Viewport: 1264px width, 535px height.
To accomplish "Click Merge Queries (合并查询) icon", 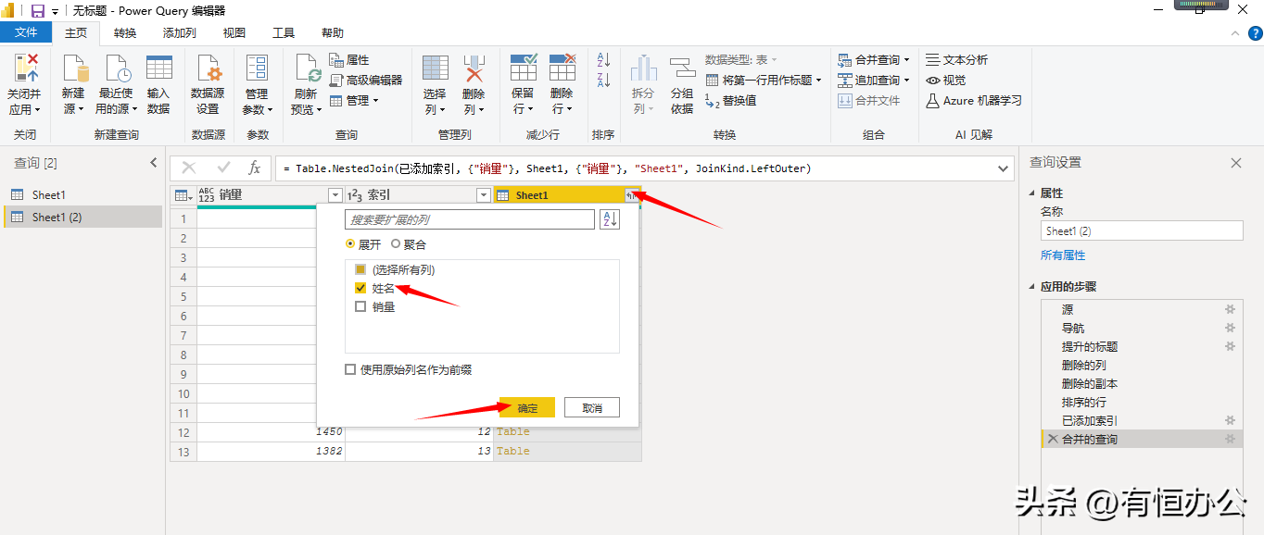I will pyautogui.click(x=845, y=59).
